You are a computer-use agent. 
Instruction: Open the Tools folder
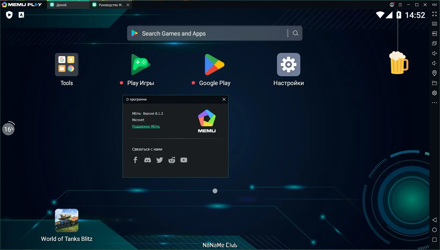pos(66,65)
